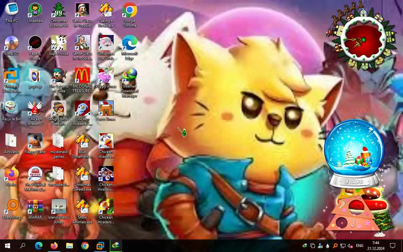The image size is (403, 252).
Task: Open the Windows Start menu
Action: [x=8, y=246]
